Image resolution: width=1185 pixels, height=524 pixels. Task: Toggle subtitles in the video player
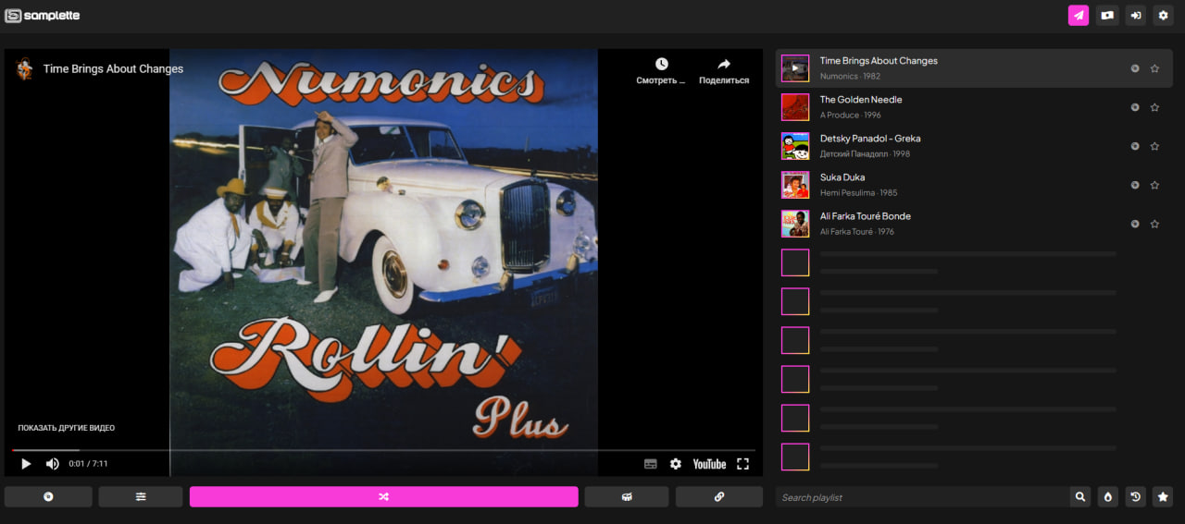pos(651,464)
